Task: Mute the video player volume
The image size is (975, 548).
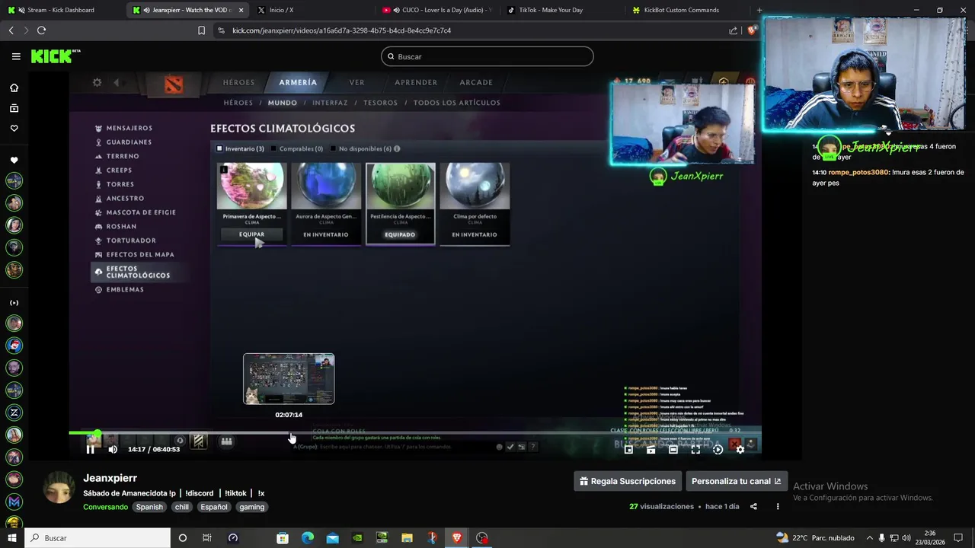Action: [x=113, y=449]
